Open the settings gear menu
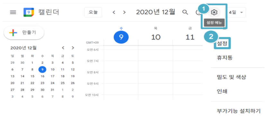The height and width of the screenshot is (121, 269). click(x=214, y=12)
